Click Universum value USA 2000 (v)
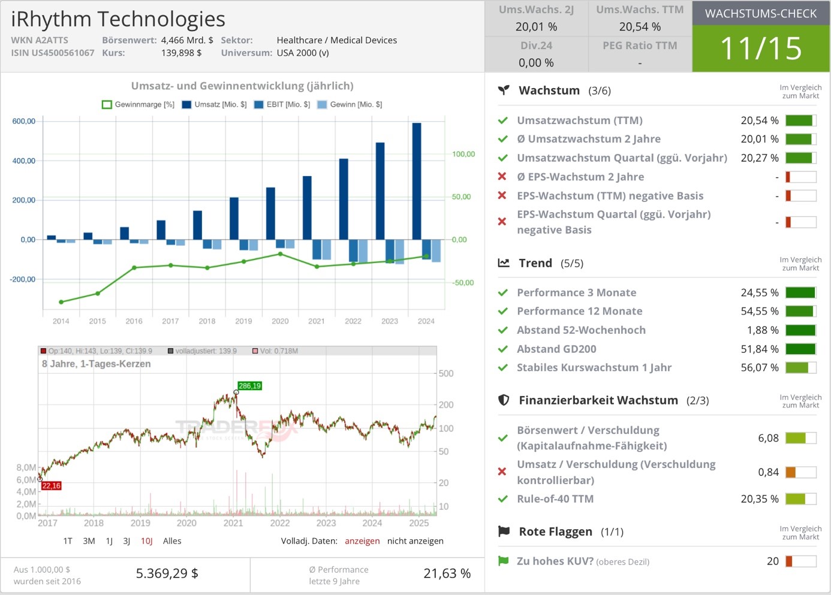 [303, 53]
